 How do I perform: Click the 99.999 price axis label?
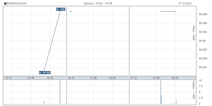point(203,14)
